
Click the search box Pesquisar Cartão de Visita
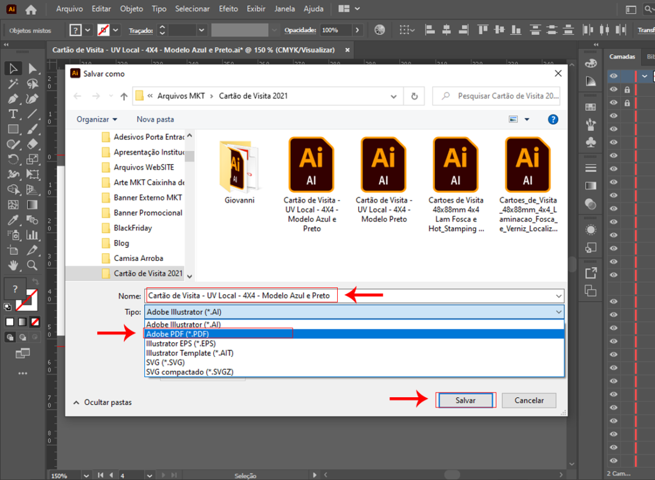(496, 97)
